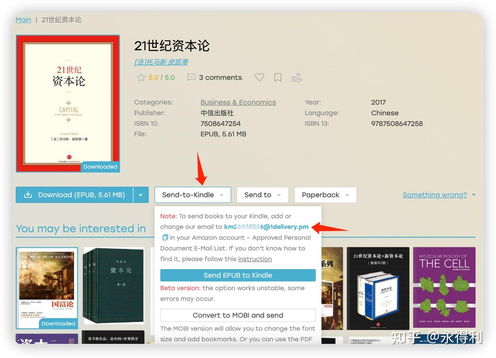
Task: Open the Business & Economics category
Action: pyautogui.click(x=238, y=102)
